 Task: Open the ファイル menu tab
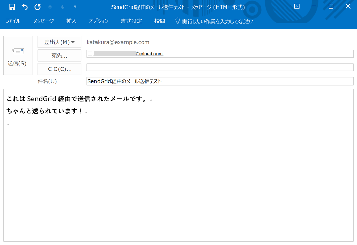[13, 21]
